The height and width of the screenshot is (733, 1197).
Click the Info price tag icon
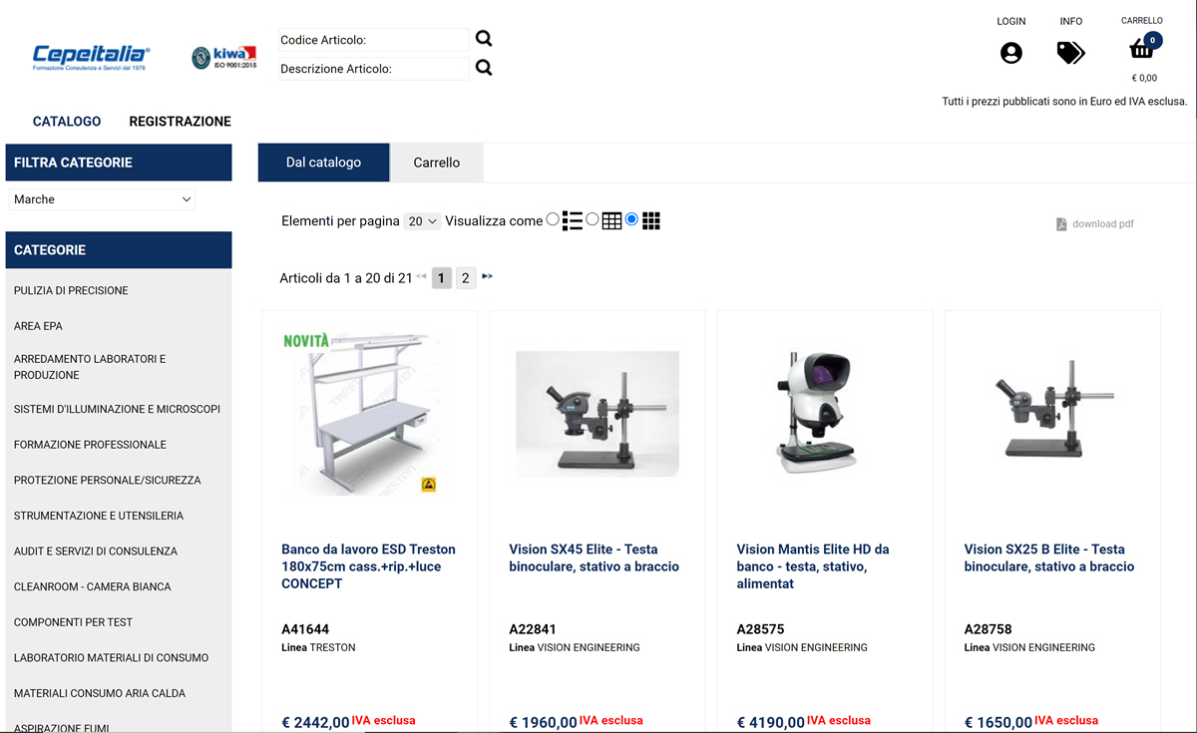[x=1070, y=53]
